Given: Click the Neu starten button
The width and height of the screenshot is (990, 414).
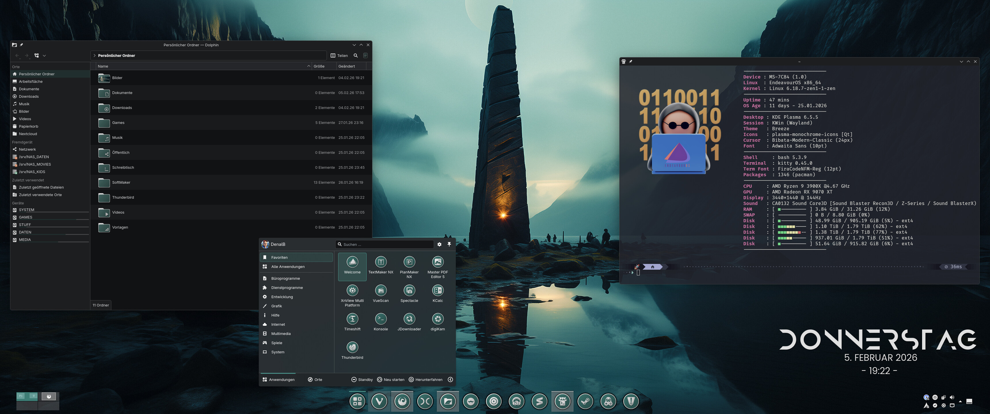Looking at the screenshot, I should coord(391,379).
